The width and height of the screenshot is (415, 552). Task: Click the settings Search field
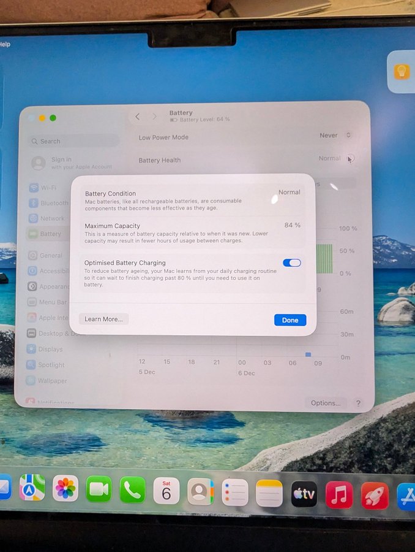pos(73,141)
